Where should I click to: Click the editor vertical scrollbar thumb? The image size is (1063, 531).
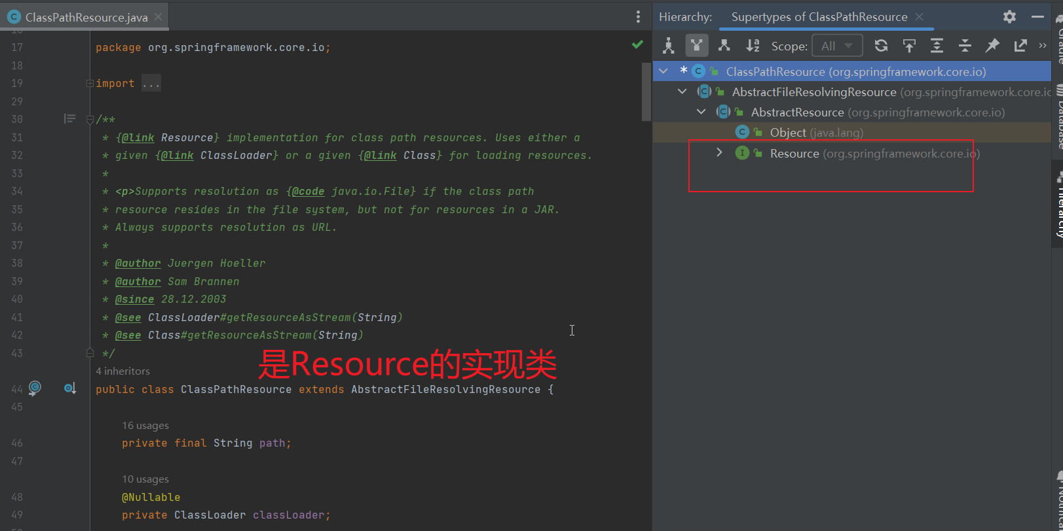(x=646, y=92)
